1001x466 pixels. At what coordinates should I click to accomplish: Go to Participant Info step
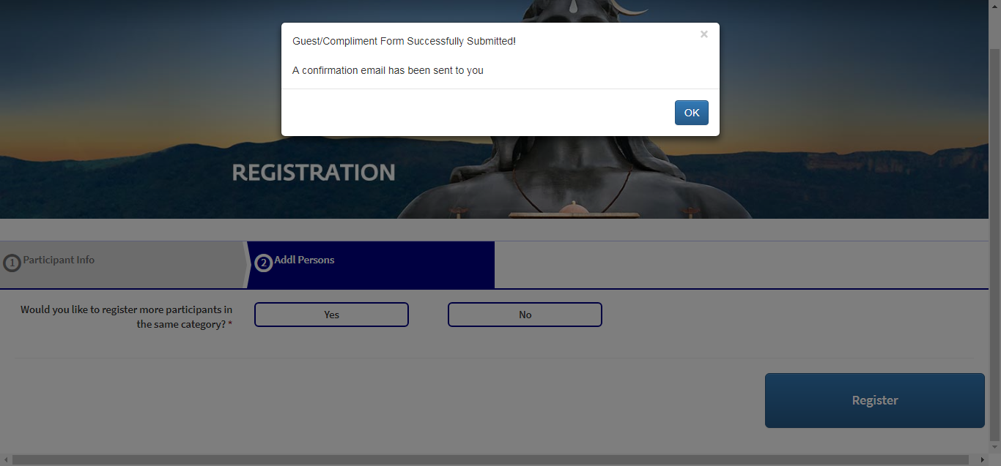pos(121,264)
